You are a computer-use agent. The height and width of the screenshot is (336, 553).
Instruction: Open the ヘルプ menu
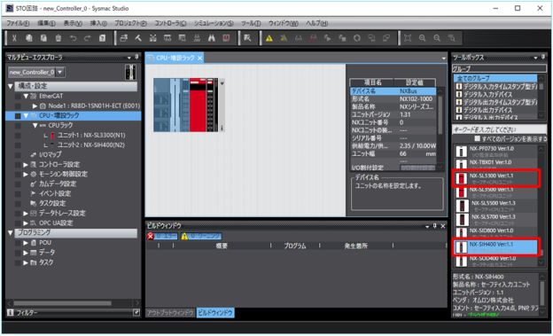[x=316, y=23]
